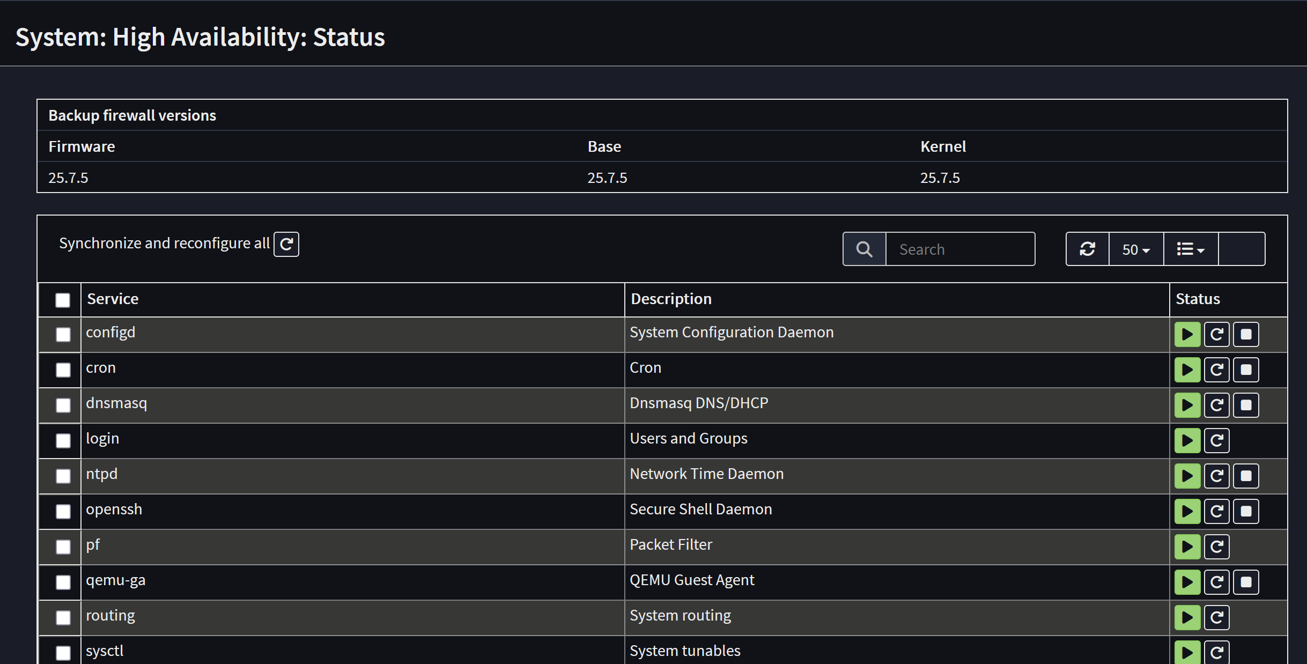Screen dimensions: 1307x664
Task: Check the routing service row
Action: [x=63, y=617]
